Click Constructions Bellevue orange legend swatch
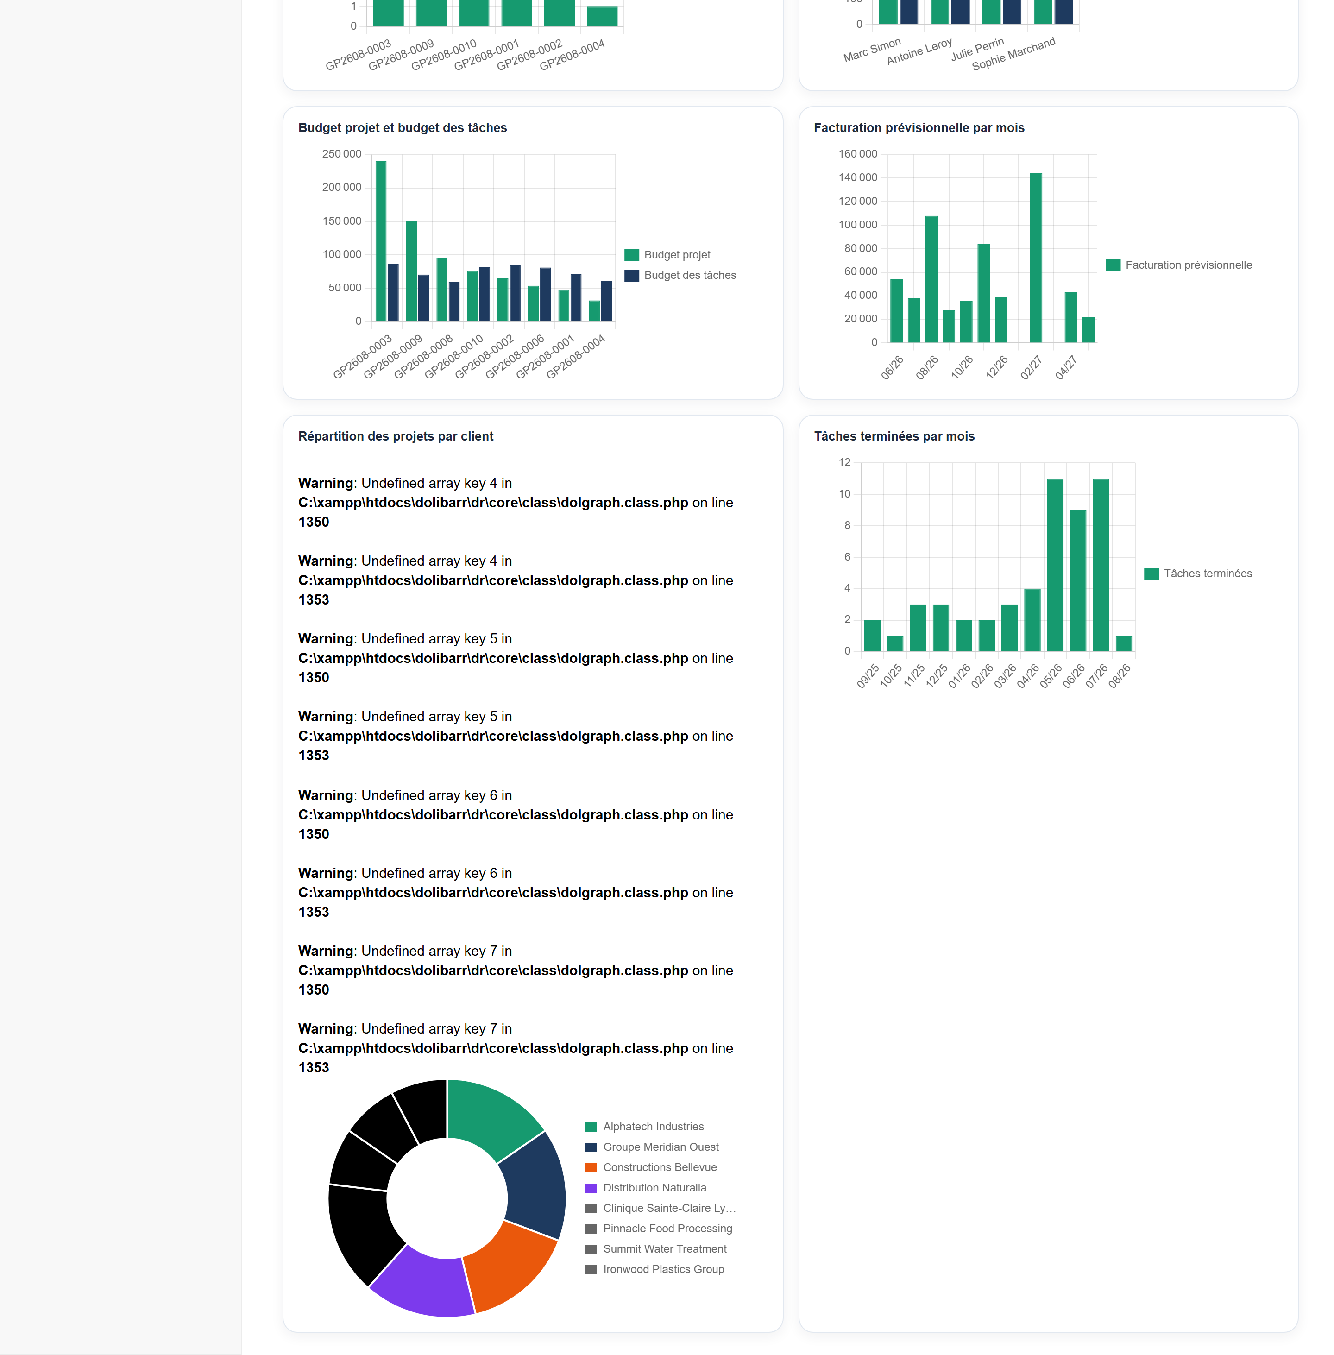The width and height of the screenshot is (1334, 1355). point(591,1167)
